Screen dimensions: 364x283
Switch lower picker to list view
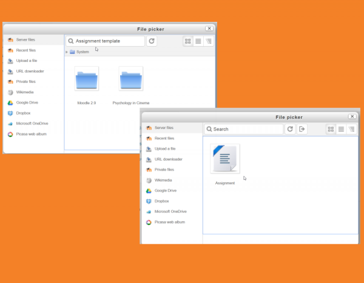342,129
